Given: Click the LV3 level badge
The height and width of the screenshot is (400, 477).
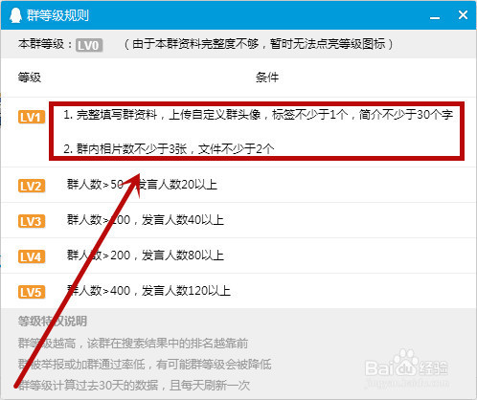Looking at the screenshot, I should 32,221.
